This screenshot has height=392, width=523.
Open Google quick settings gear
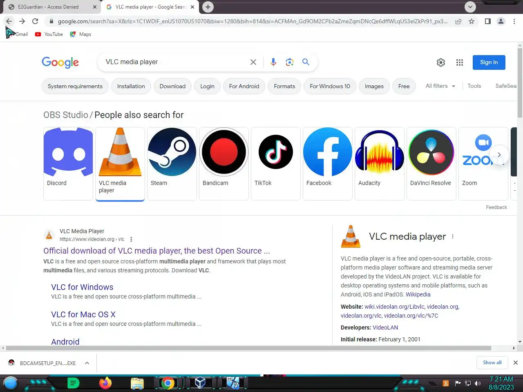coord(441,62)
